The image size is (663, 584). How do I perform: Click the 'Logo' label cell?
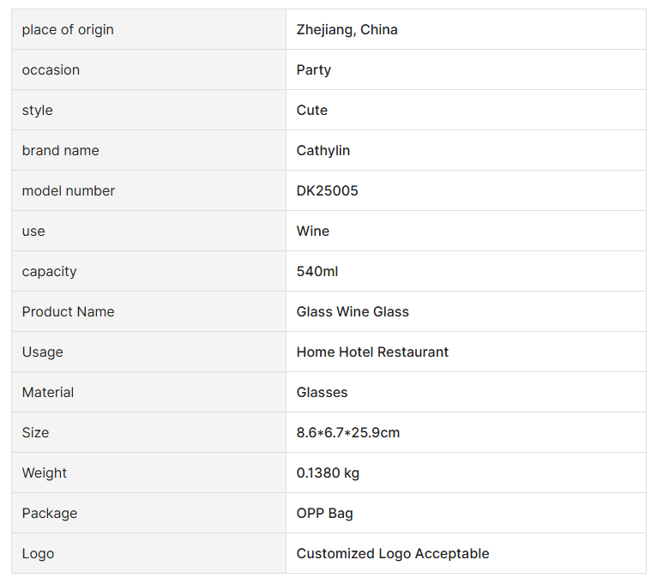tap(38, 554)
